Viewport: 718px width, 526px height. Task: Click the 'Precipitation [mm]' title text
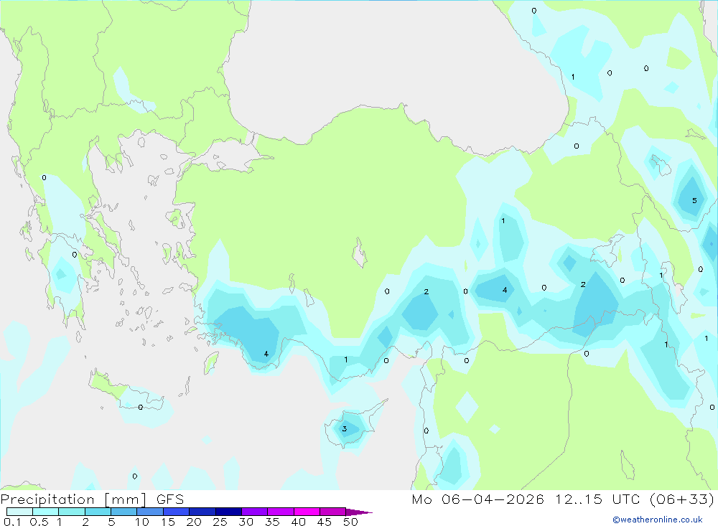[74, 499]
